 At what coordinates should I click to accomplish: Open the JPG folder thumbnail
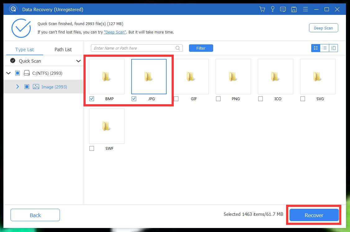click(149, 77)
